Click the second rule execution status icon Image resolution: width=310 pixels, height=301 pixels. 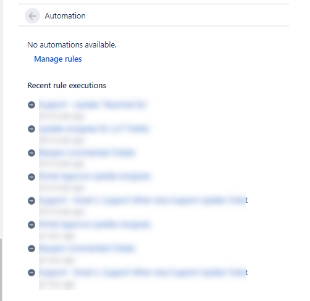click(31, 129)
